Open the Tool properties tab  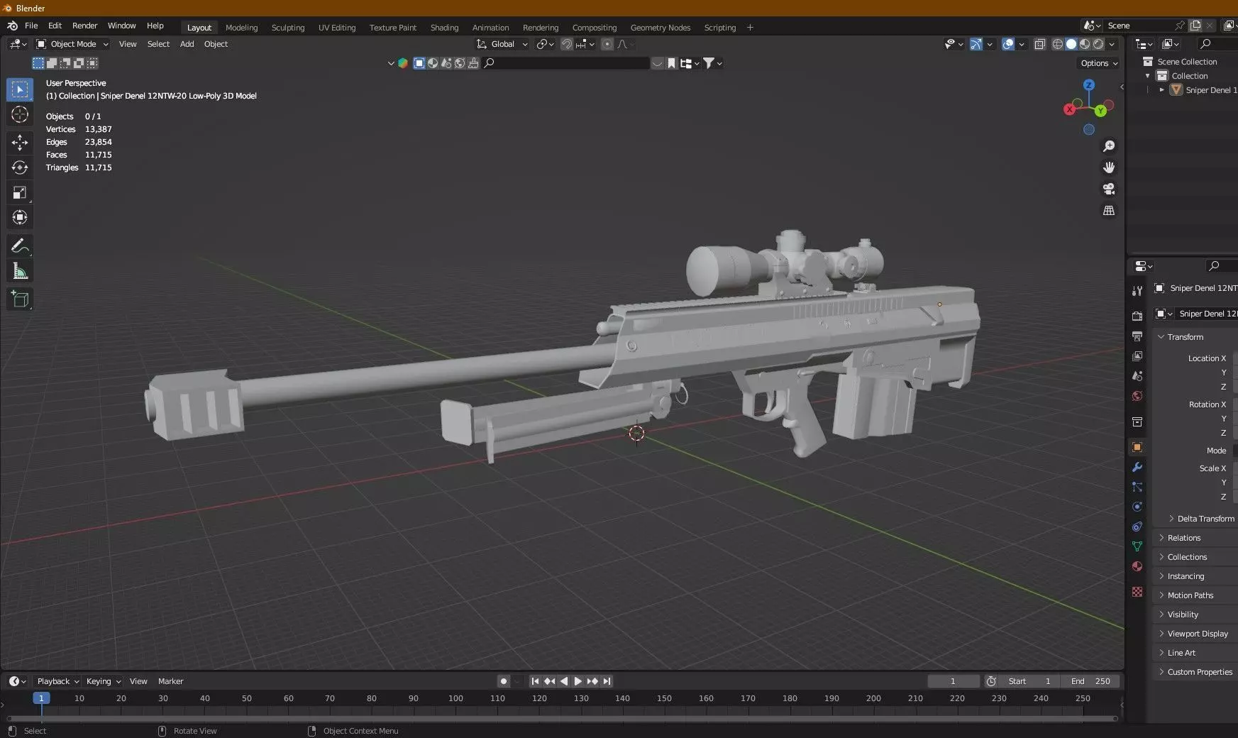1137,291
